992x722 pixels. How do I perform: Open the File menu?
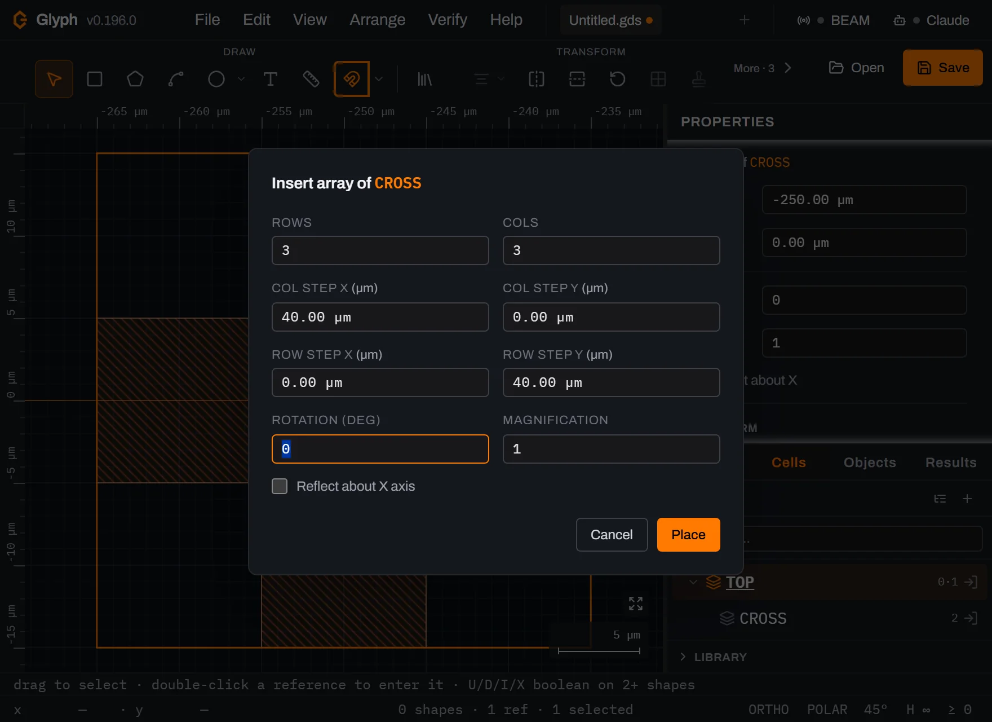click(207, 20)
